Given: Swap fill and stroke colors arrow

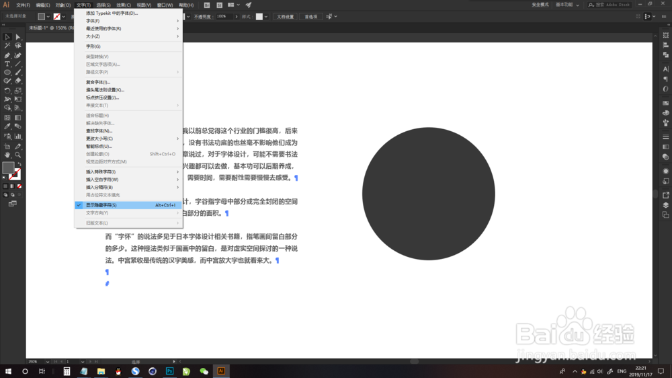Looking at the screenshot, I should point(19,164).
